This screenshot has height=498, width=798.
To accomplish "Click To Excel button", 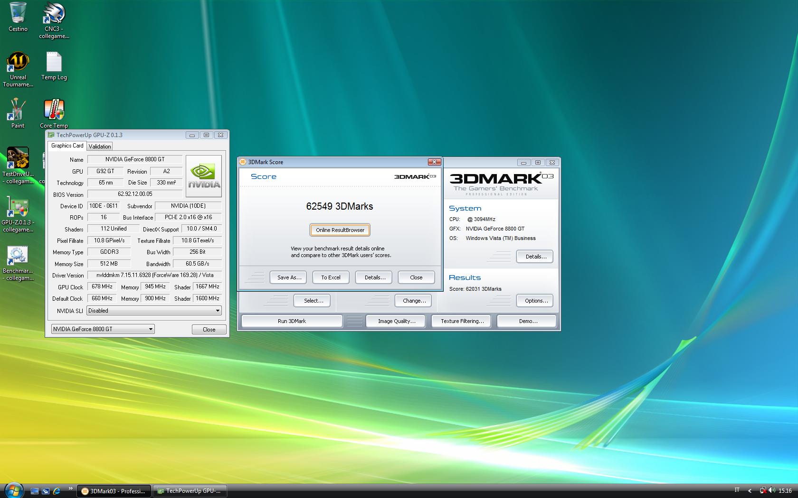I will pyautogui.click(x=331, y=277).
